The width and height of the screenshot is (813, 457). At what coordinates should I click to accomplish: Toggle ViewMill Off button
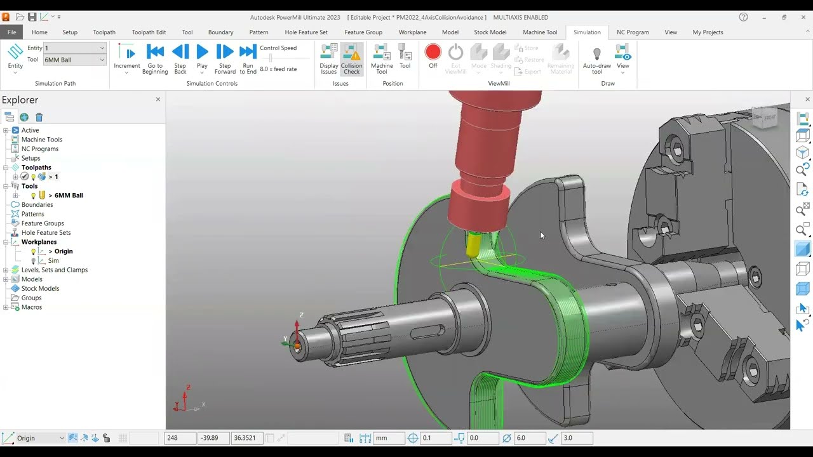433,56
